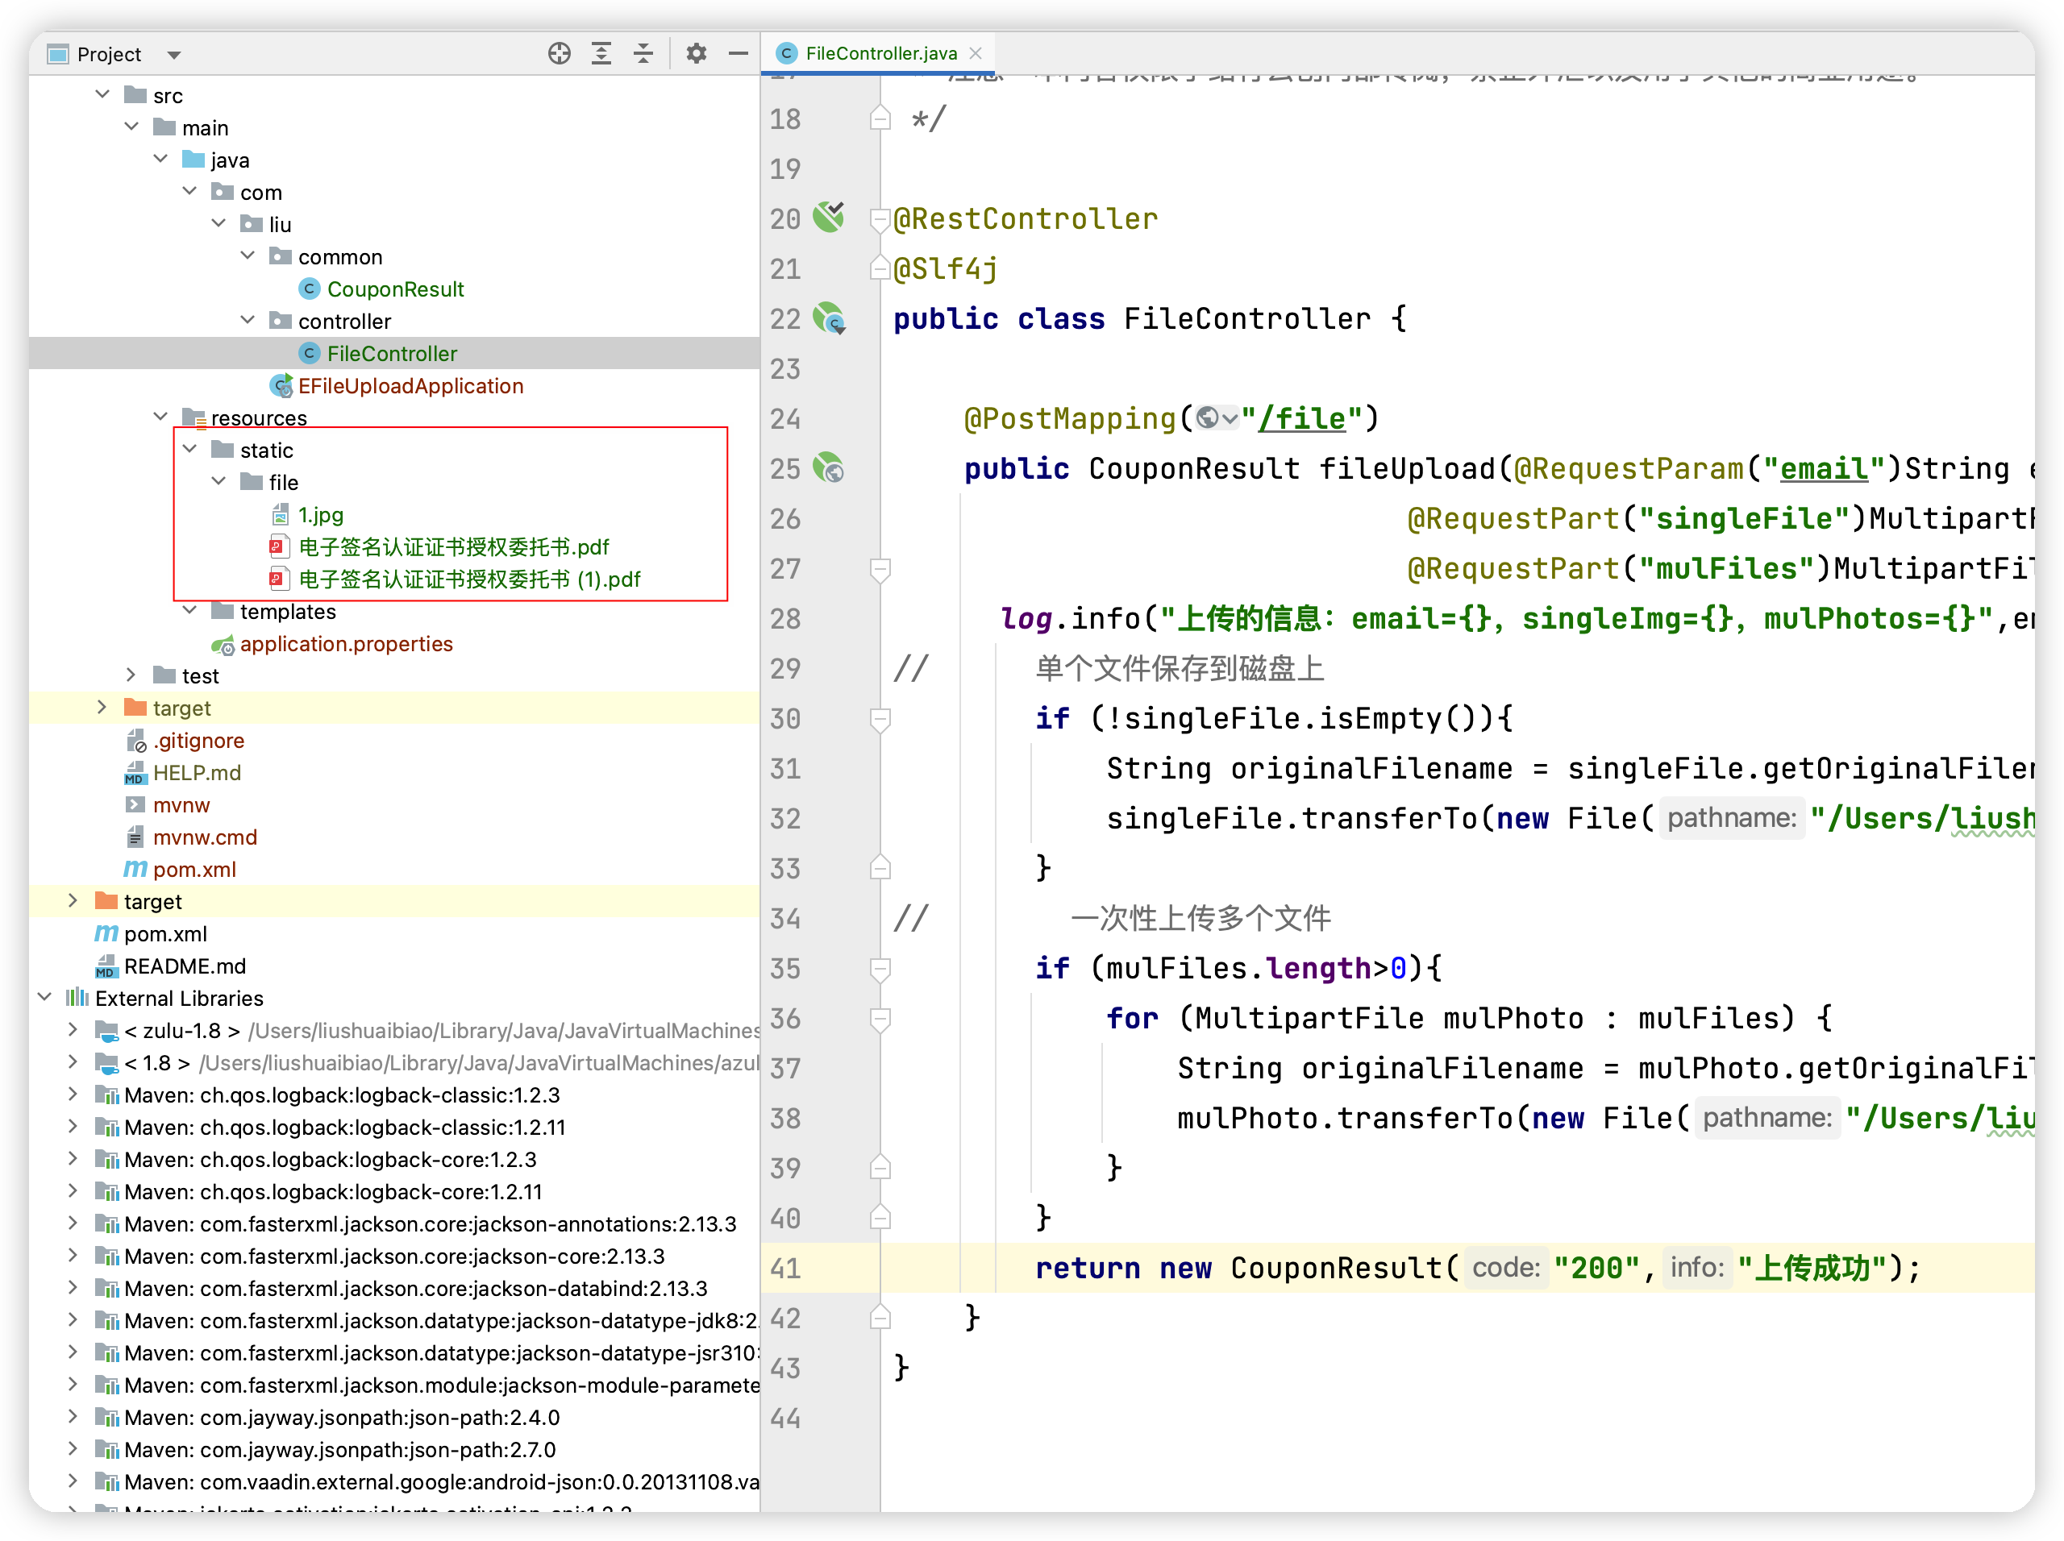Close the FileController.java tab

click(x=975, y=53)
